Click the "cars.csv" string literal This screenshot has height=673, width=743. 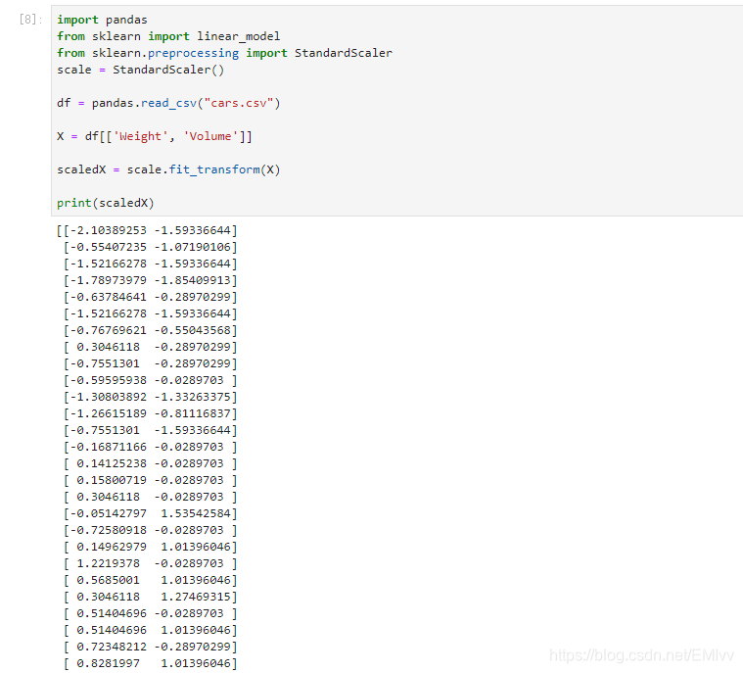238,103
